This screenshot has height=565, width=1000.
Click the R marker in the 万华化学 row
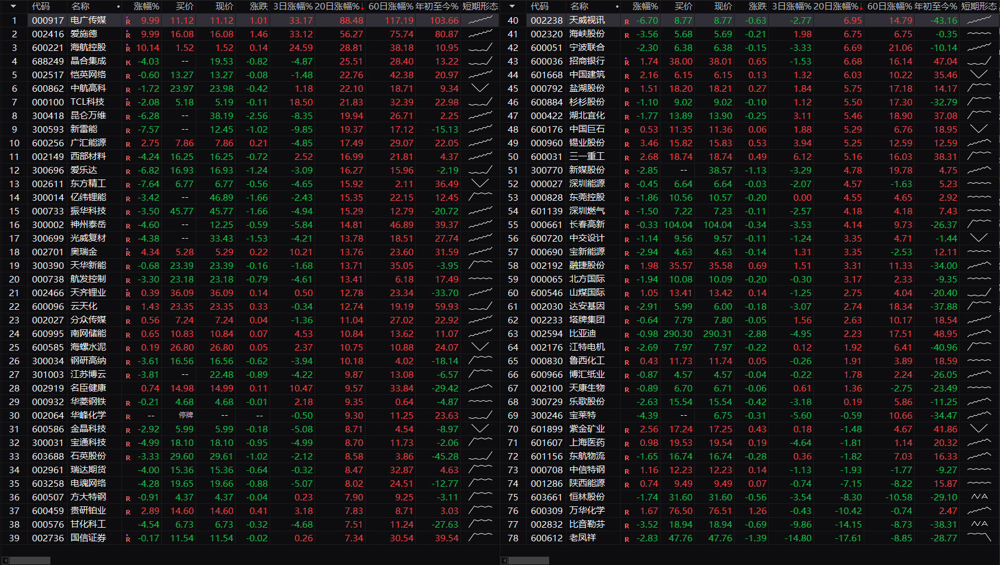pyautogui.click(x=627, y=512)
